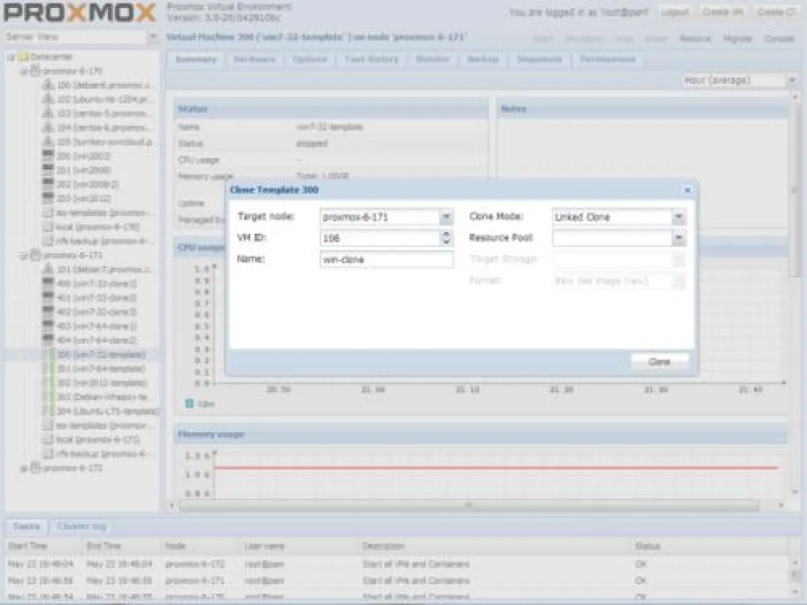Click the Logout button
The width and height of the screenshot is (807, 605).
[675, 11]
